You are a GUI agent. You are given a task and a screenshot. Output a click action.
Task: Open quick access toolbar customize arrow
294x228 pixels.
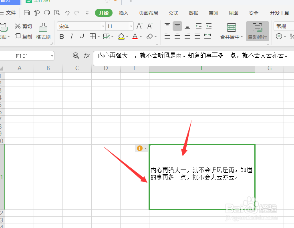point(87,13)
